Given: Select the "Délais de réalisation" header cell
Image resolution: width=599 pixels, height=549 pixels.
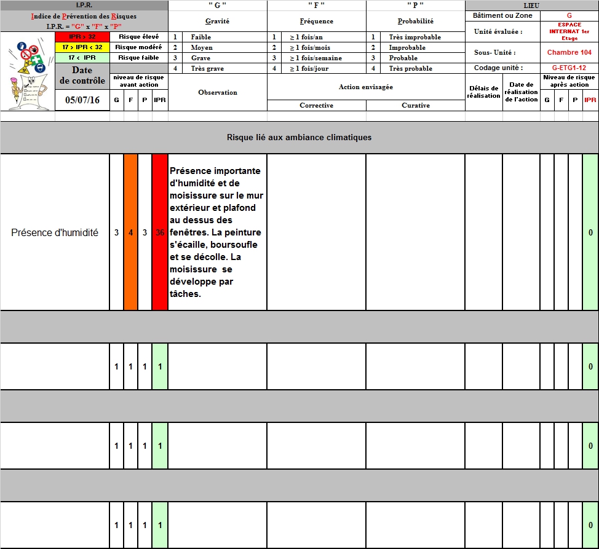Looking at the screenshot, I should point(483,92).
